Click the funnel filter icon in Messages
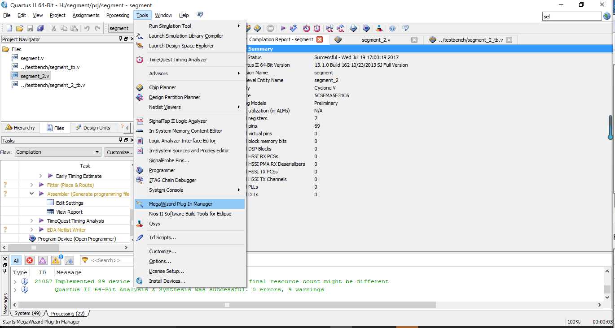The height and width of the screenshot is (328, 615). [x=85, y=260]
